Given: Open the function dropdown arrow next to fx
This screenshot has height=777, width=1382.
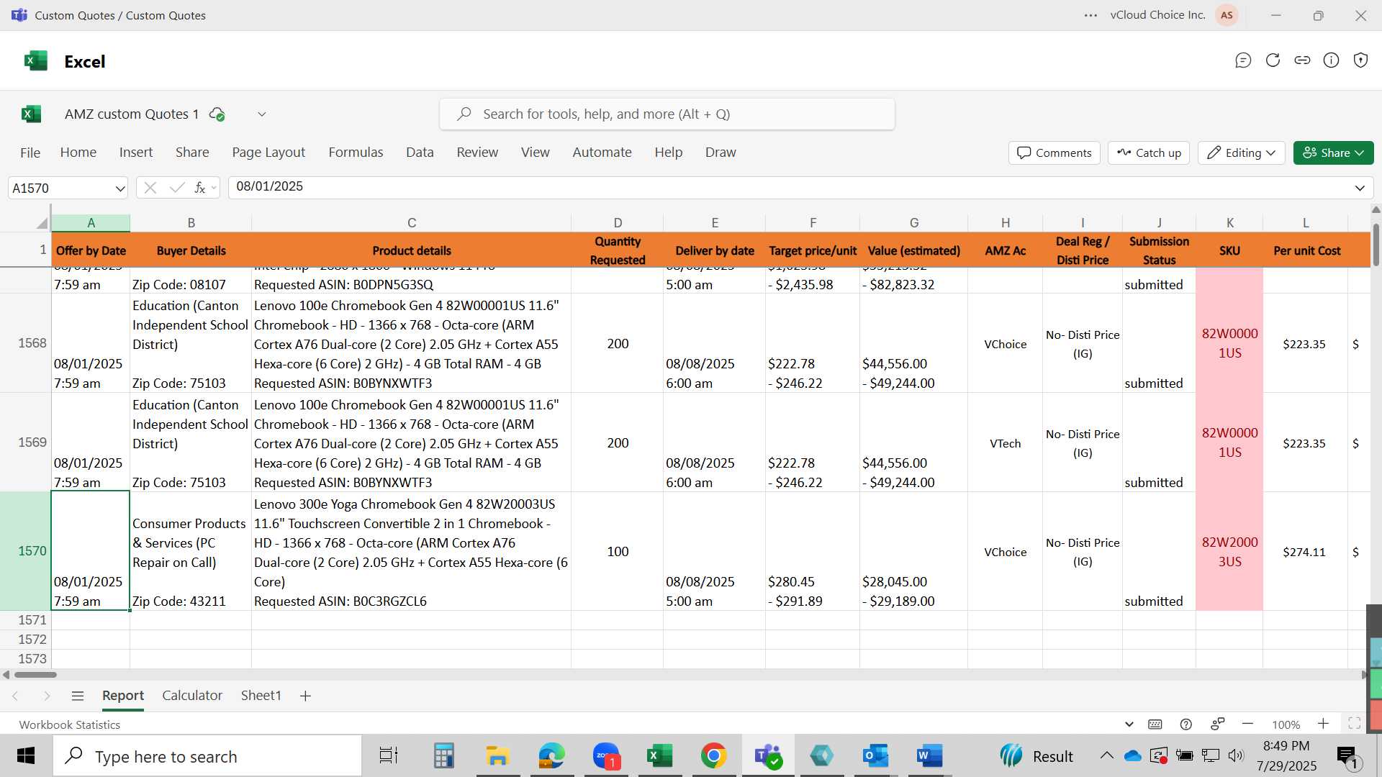Looking at the screenshot, I should [214, 188].
